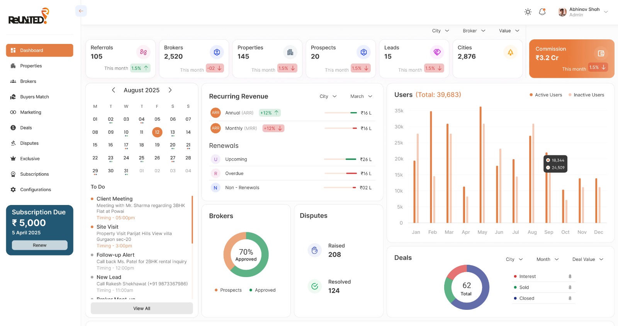Click View All under To Do list
The image size is (618, 326).
coord(142,308)
